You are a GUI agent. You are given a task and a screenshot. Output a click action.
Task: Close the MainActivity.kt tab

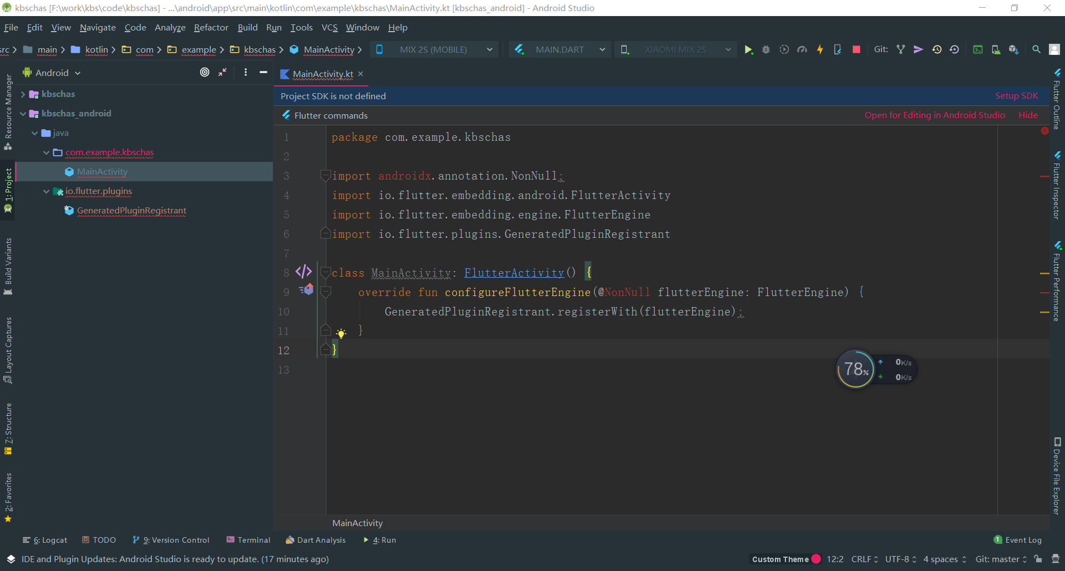pyautogui.click(x=361, y=74)
